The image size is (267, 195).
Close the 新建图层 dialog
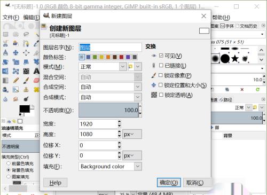click(x=204, y=16)
